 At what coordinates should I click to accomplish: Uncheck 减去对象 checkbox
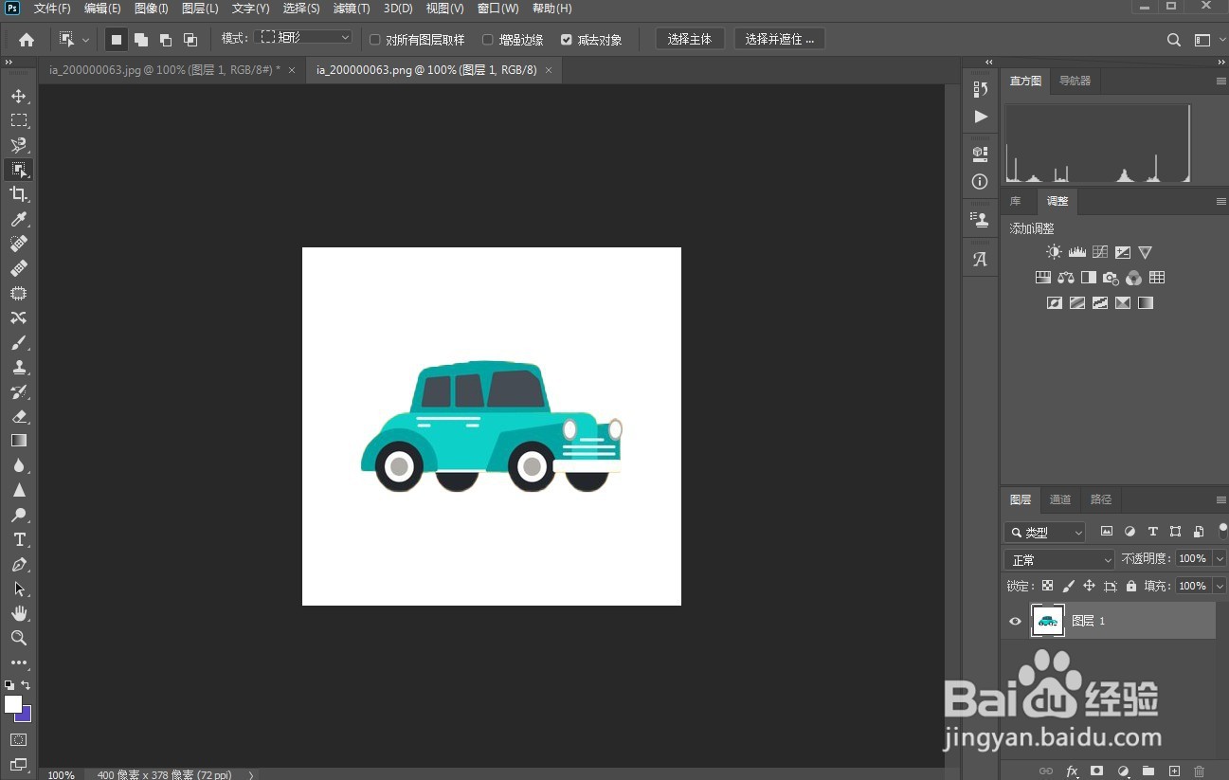point(567,40)
